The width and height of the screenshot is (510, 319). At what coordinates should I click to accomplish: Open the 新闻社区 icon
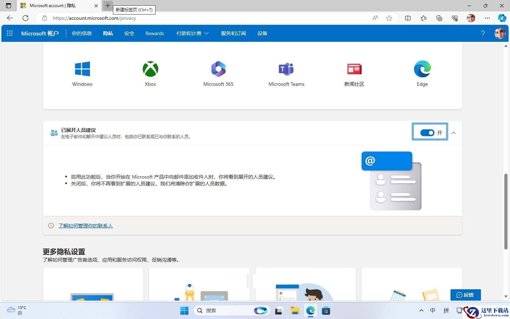tap(354, 69)
